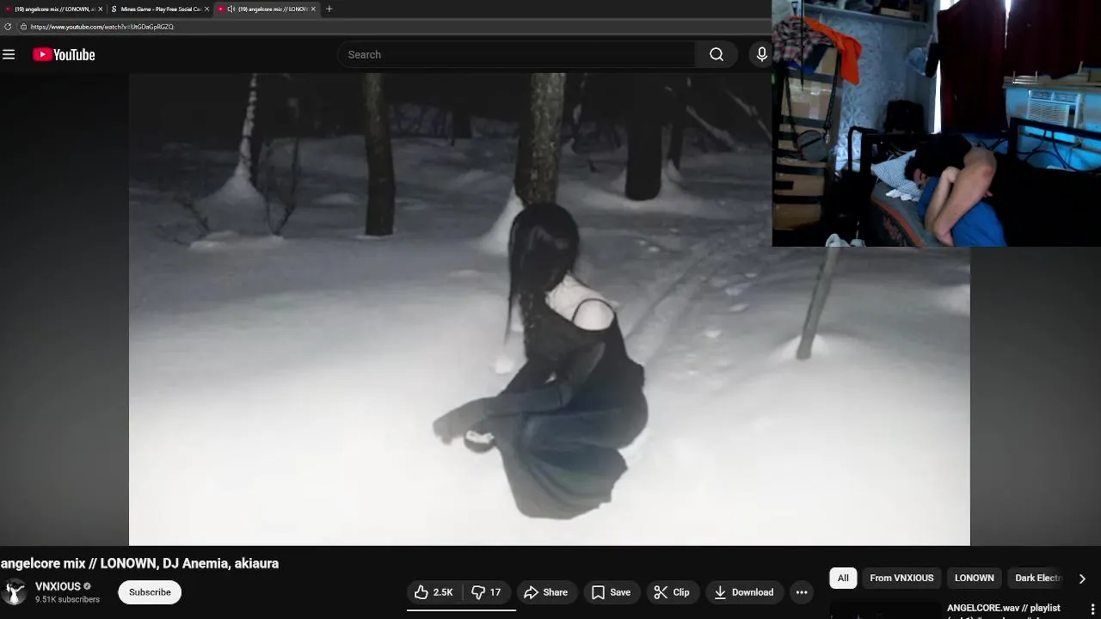View site info via the lock icon
This screenshot has height=619, width=1101.
pos(23,27)
